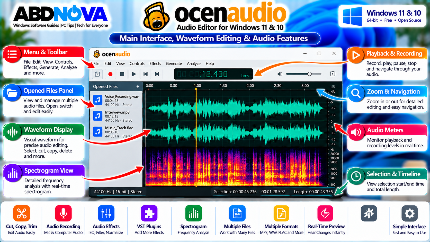The height and width of the screenshot is (242, 430).
Task: Click the Multiple Formats music file icon
Action: pyautogui.click(x=281, y=213)
